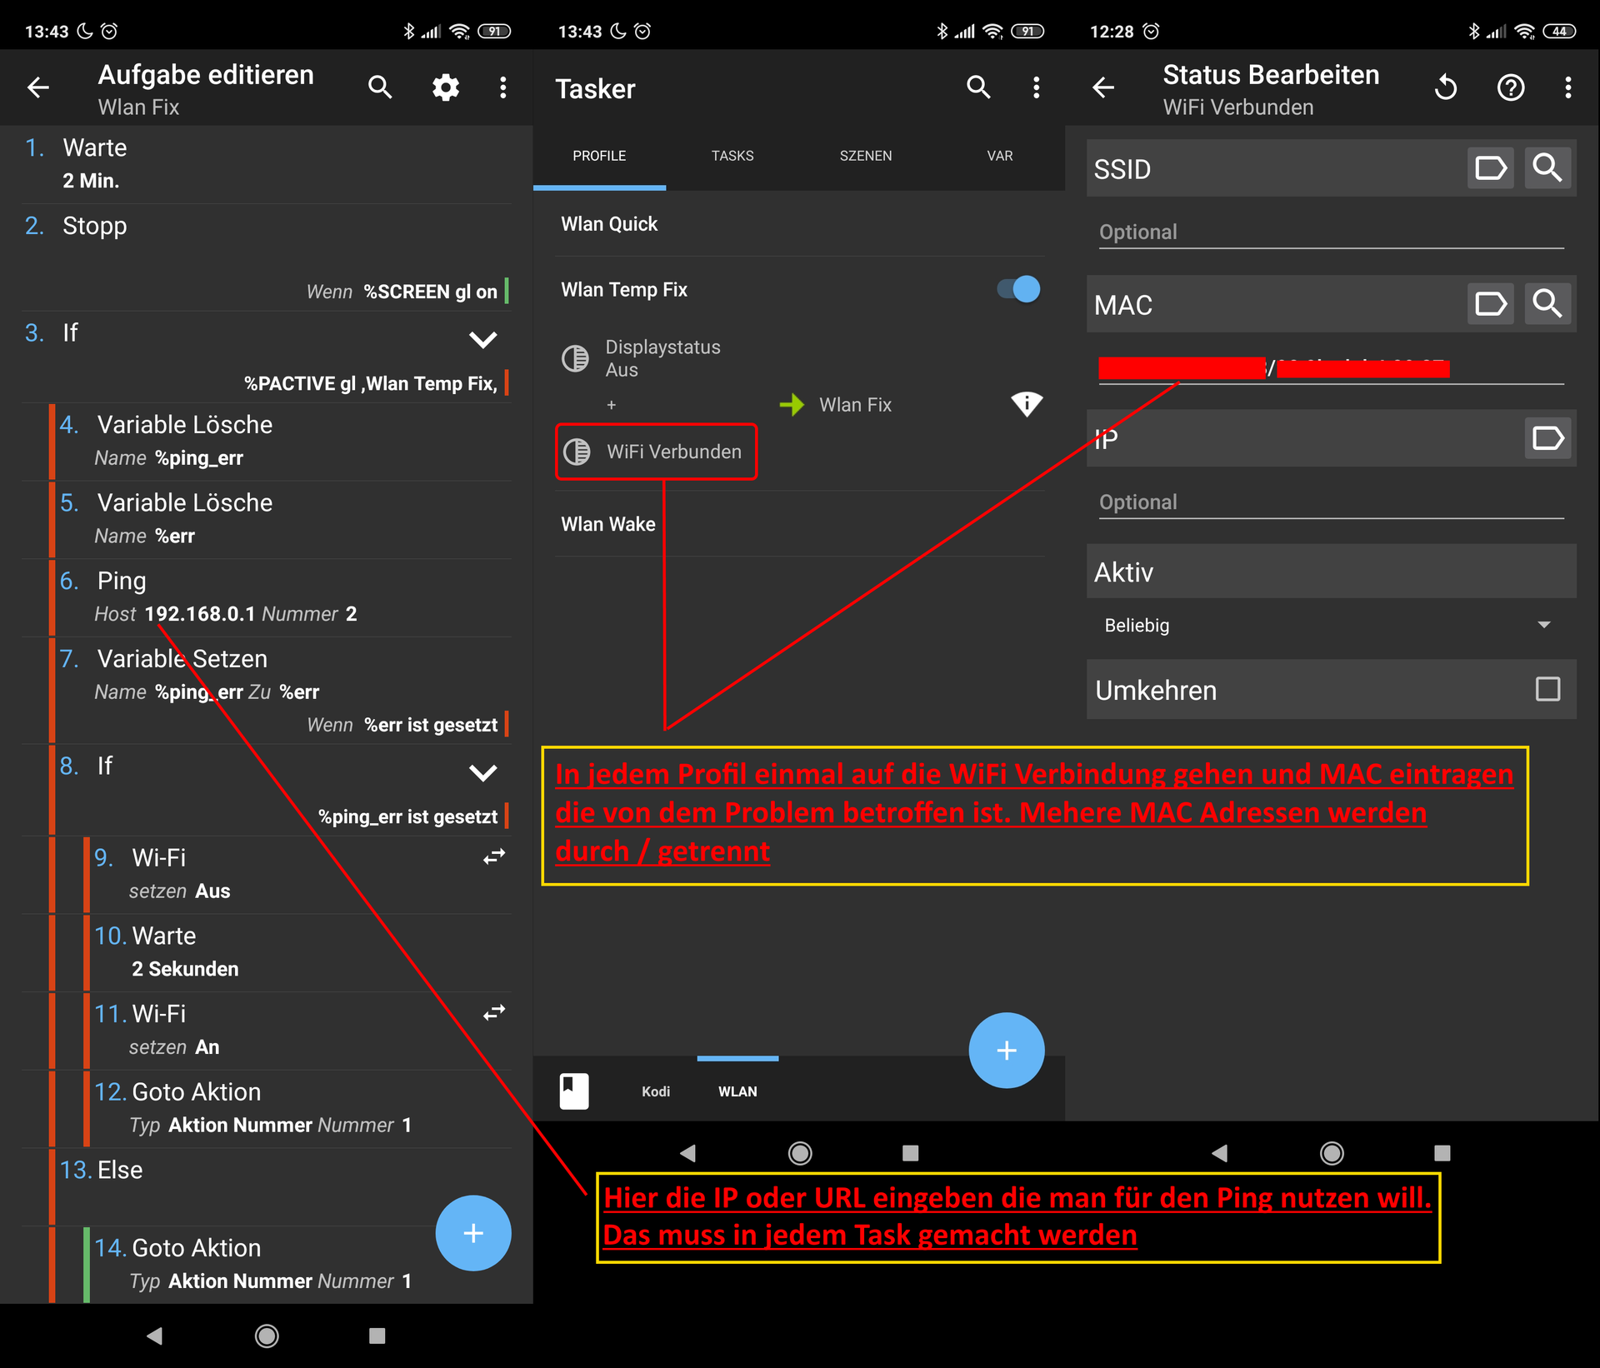Open action 4 Variable Lösche %ping_err
Screen dimensions: 1600x1368
pos(283,441)
